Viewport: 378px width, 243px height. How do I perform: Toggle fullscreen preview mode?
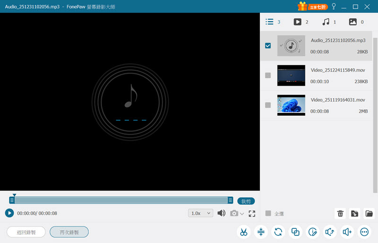pos(252,214)
